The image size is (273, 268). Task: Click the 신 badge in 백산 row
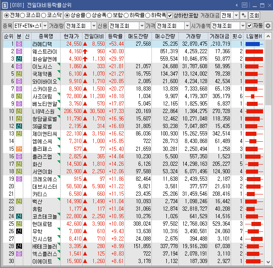19,201
